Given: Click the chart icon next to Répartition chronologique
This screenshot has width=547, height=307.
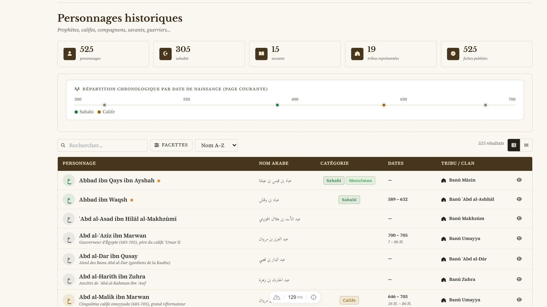Looking at the screenshot, I should point(77,89).
